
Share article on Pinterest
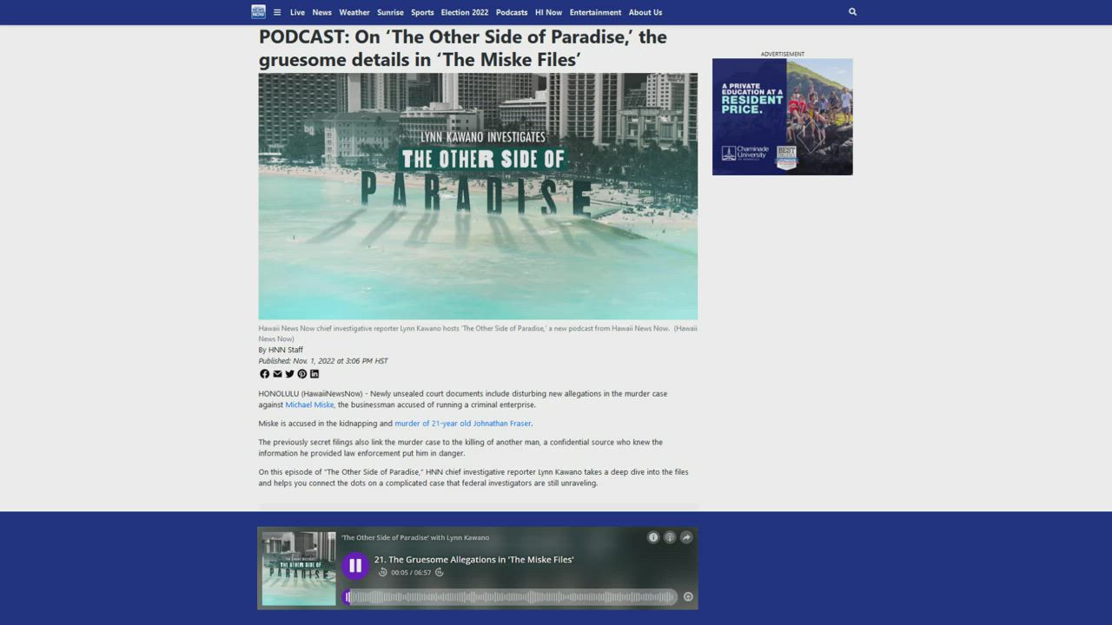click(x=302, y=374)
